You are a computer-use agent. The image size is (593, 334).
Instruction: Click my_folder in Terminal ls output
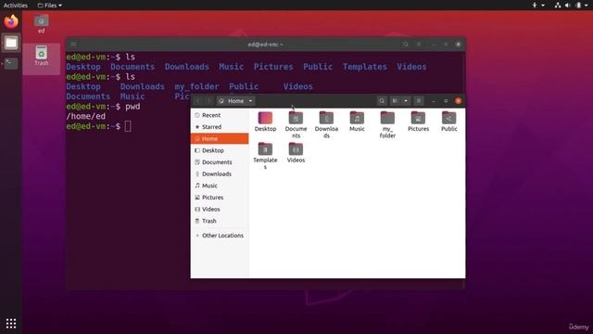coord(196,86)
